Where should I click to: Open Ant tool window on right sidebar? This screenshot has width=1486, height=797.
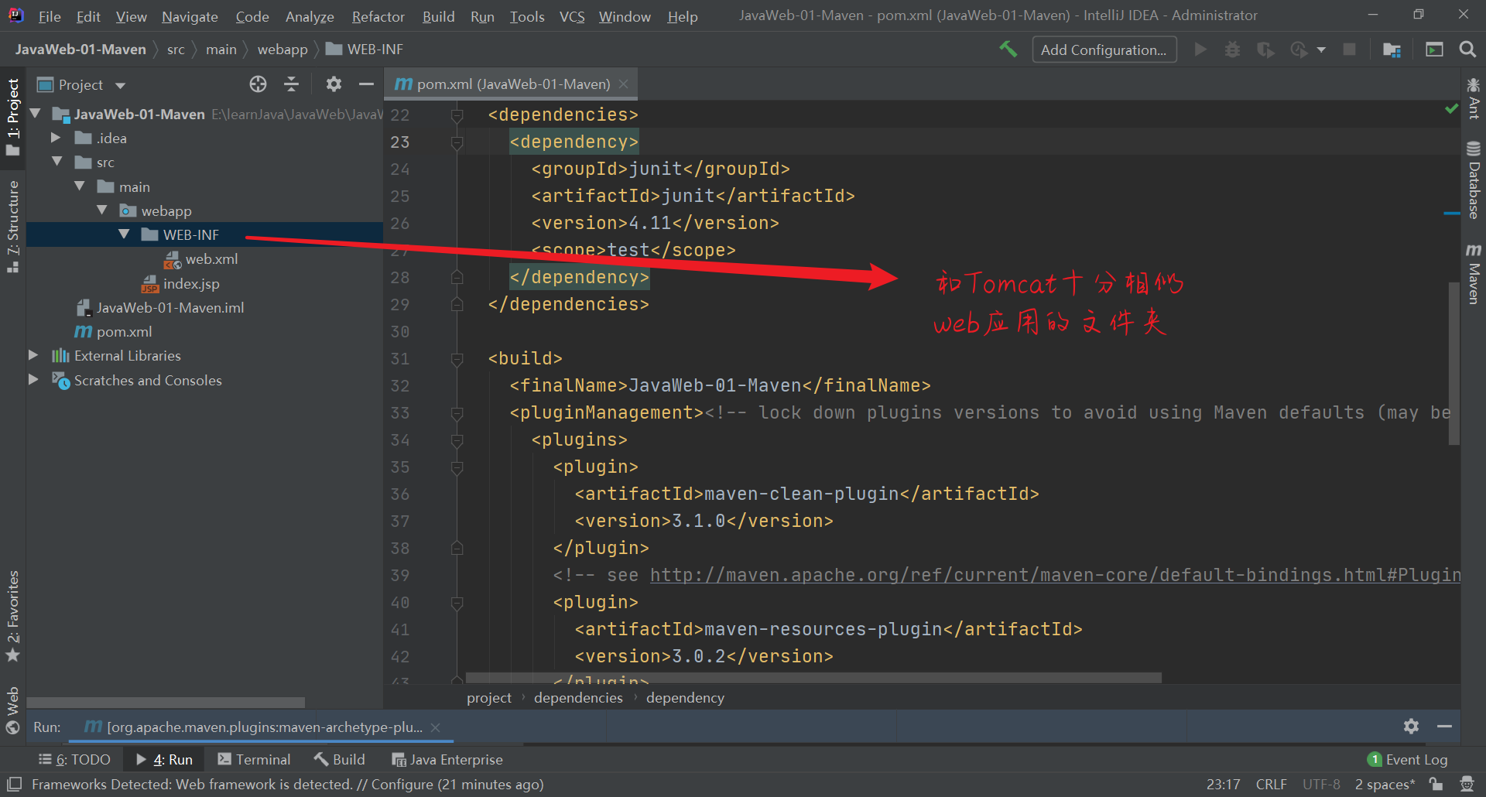pyautogui.click(x=1474, y=98)
